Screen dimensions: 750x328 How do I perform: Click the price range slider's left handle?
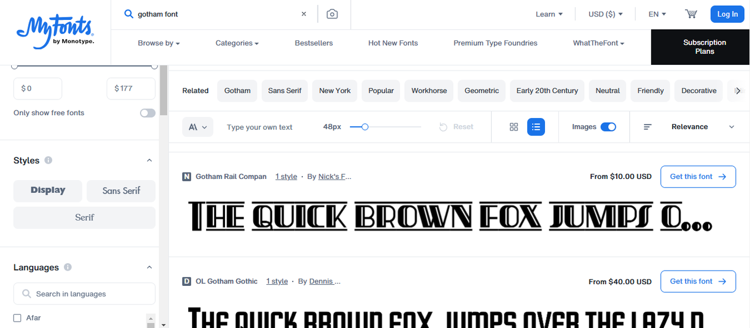click(x=14, y=66)
